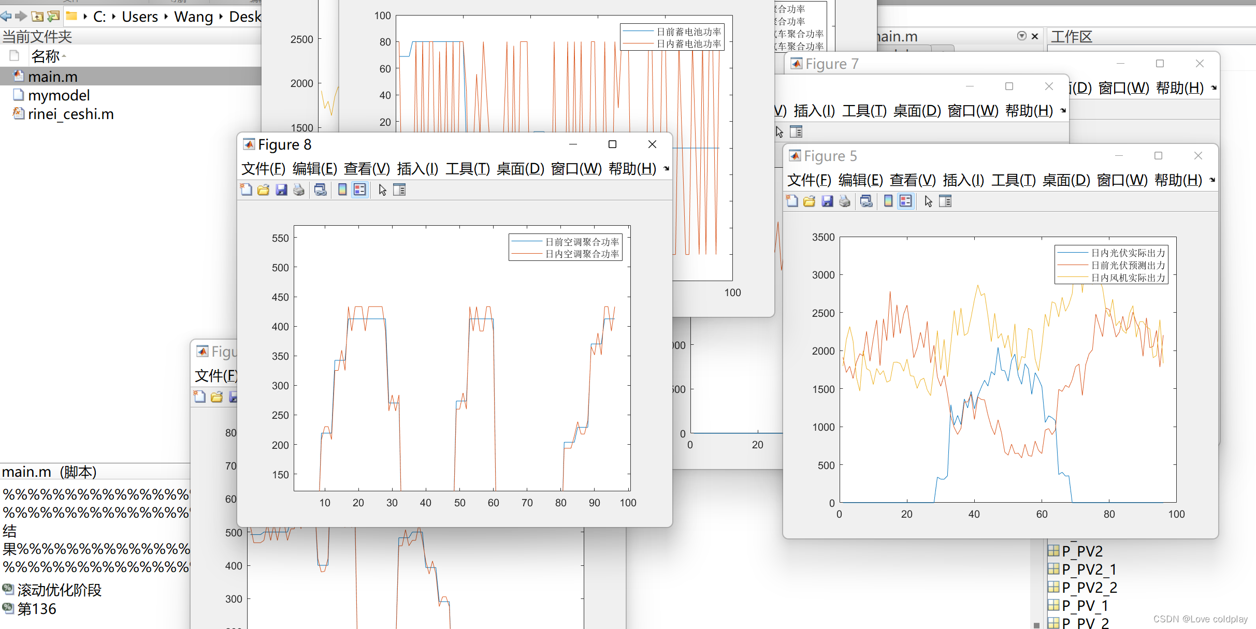1256x629 pixels.
Task: Open main.m editor panel actions dropdown
Action: click(x=1021, y=36)
